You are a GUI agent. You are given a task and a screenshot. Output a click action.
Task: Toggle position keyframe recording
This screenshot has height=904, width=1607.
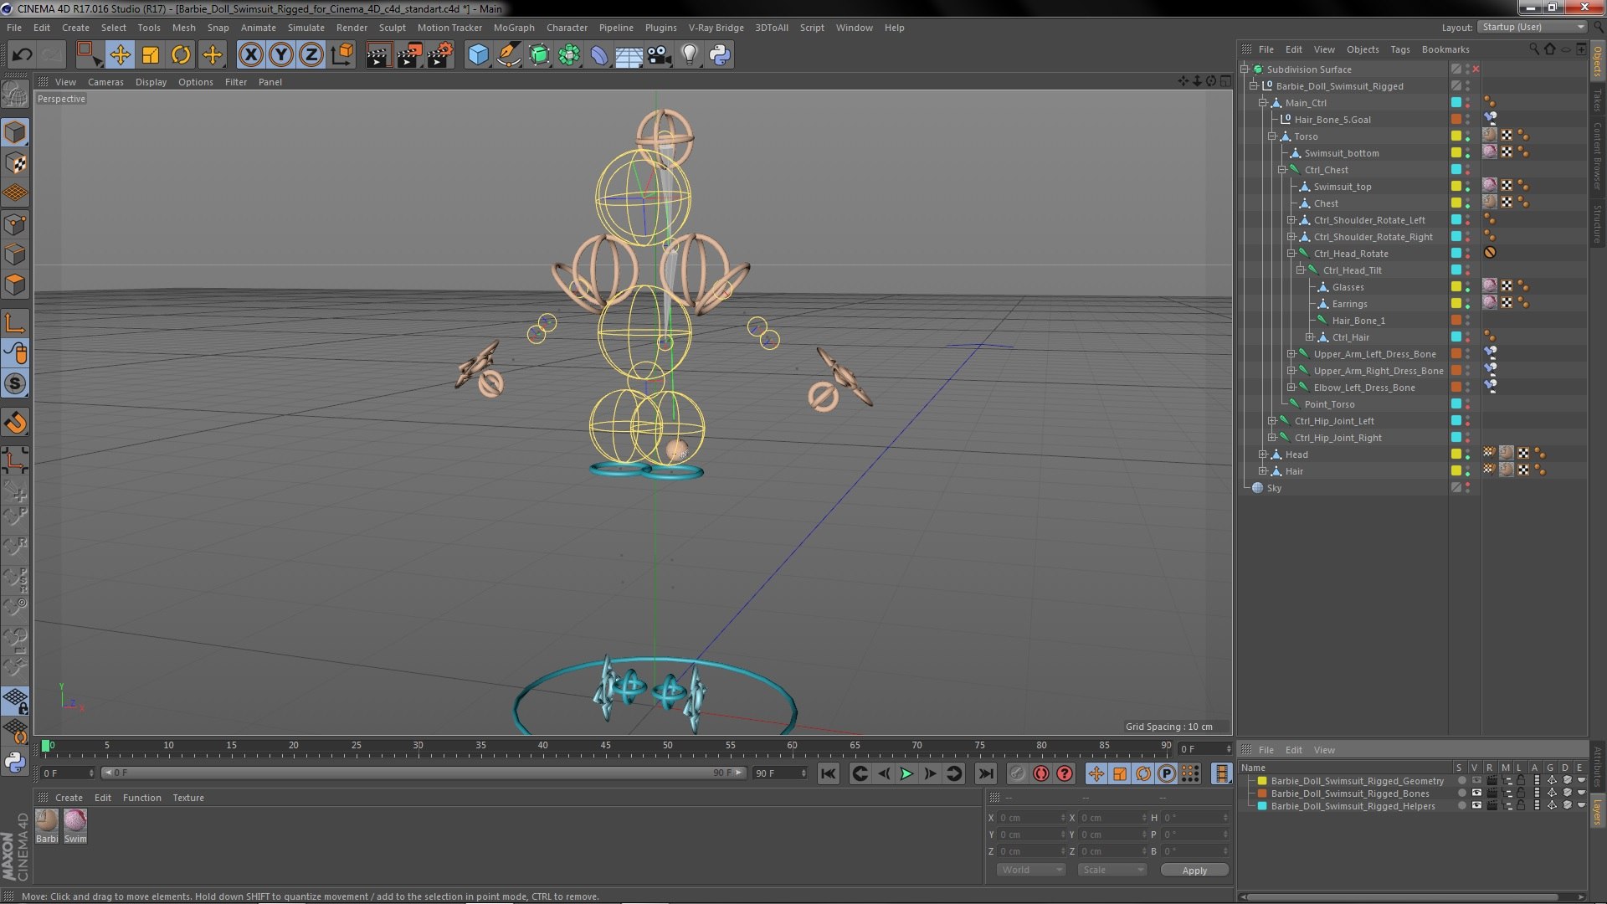pos(1096,774)
